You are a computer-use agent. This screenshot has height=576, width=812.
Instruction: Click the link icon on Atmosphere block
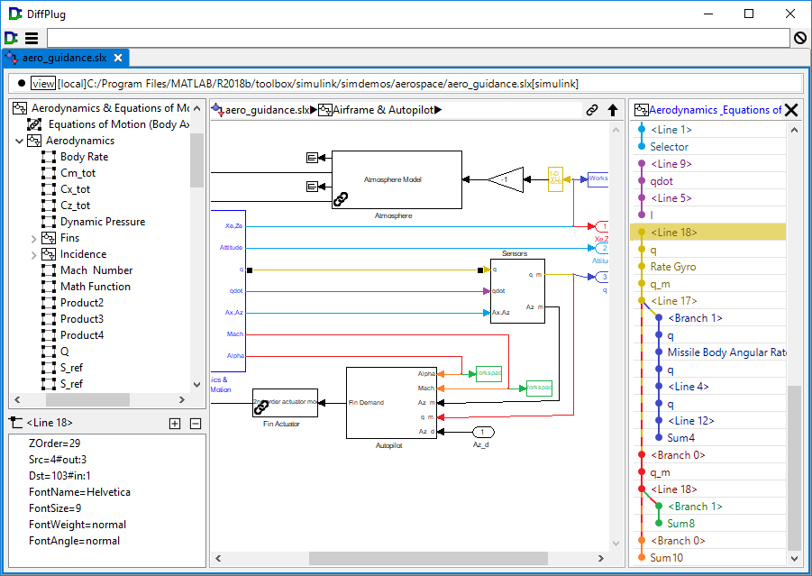coord(341,199)
